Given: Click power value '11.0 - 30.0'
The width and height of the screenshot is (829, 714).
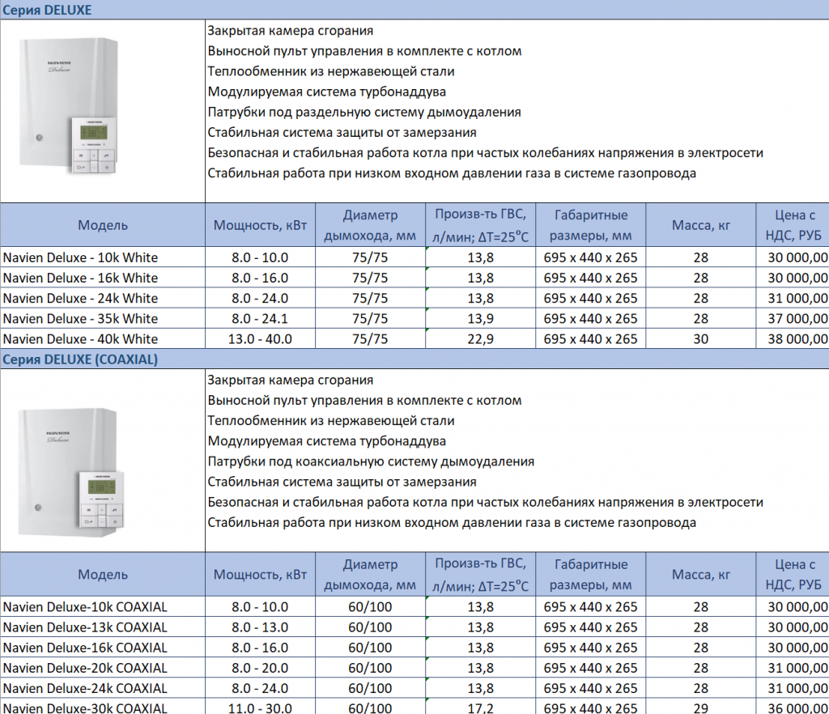Looking at the screenshot, I should click(x=260, y=708).
